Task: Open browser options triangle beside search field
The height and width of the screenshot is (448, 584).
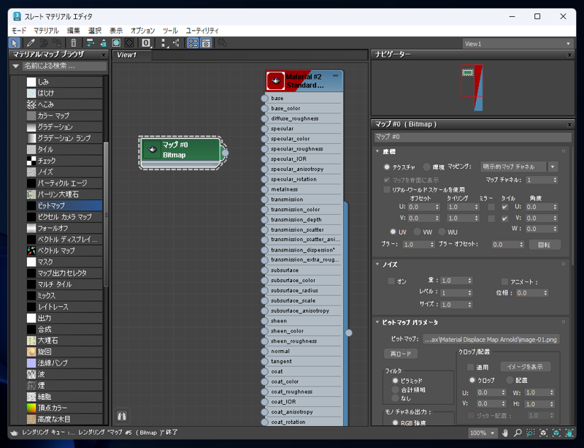Action: [x=15, y=66]
